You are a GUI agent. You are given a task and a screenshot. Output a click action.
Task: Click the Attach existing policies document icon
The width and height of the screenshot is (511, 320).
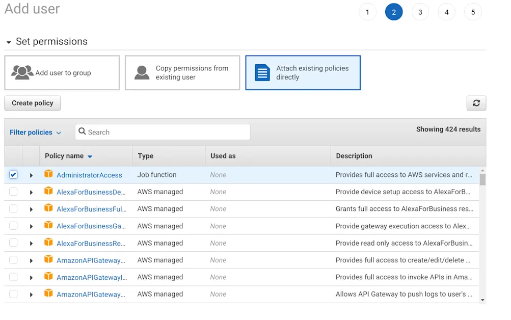click(x=262, y=73)
